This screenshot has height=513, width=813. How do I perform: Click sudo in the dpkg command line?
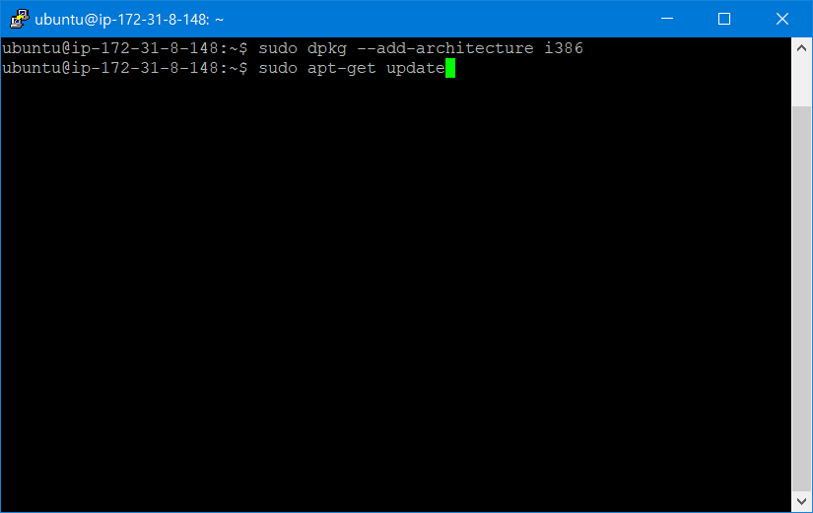[x=277, y=48]
